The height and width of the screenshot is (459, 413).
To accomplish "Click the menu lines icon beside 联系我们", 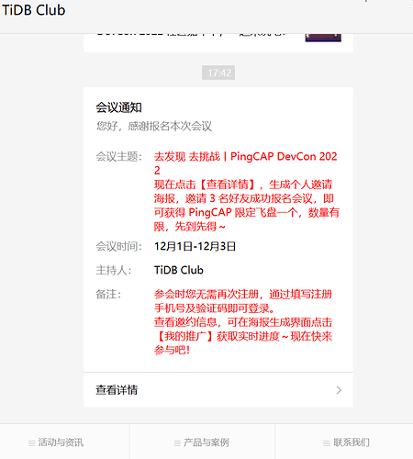I will (327, 442).
